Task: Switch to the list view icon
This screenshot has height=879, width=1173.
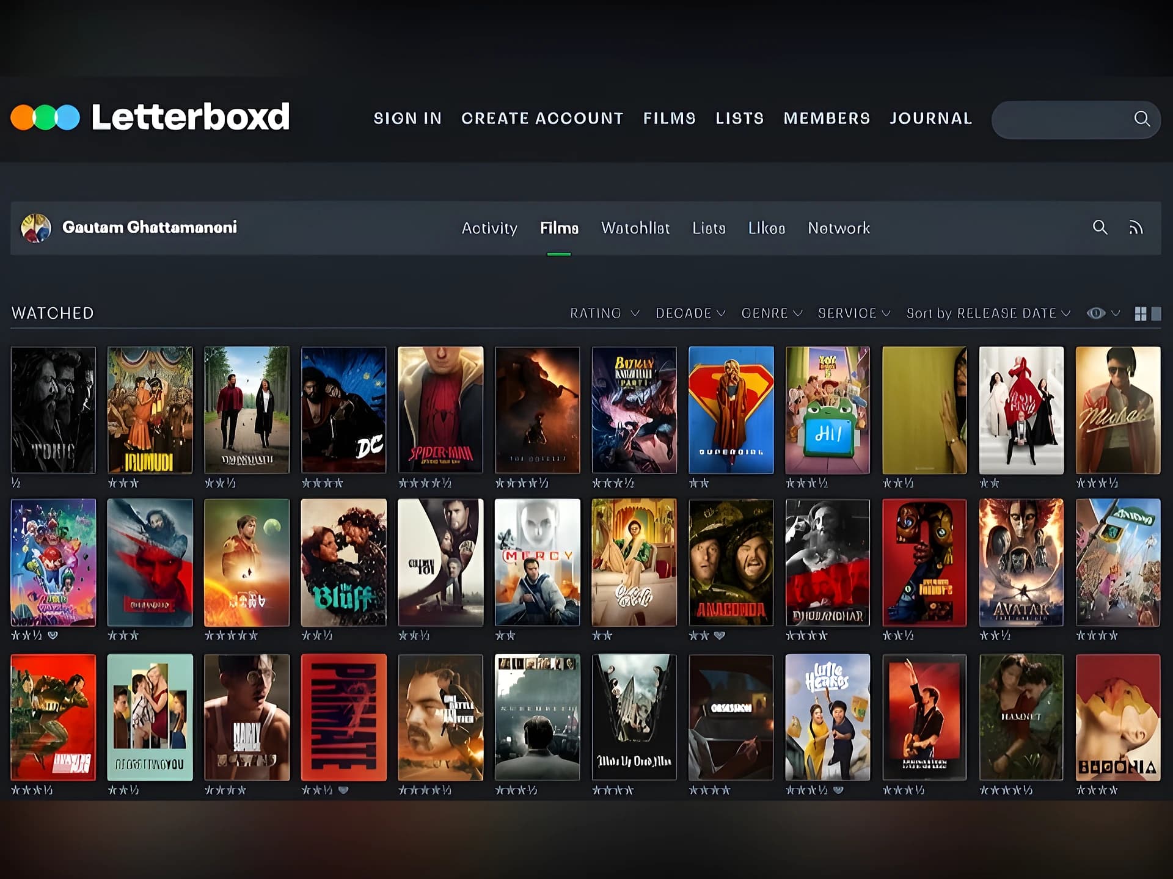Action: pyautogui.click(x=1156, y=314)
